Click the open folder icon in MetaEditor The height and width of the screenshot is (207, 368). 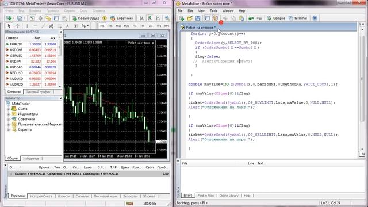pos(190,18)
